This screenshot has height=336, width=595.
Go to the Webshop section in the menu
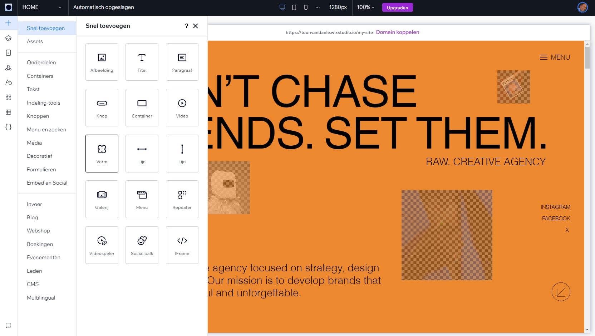point(38,230)
